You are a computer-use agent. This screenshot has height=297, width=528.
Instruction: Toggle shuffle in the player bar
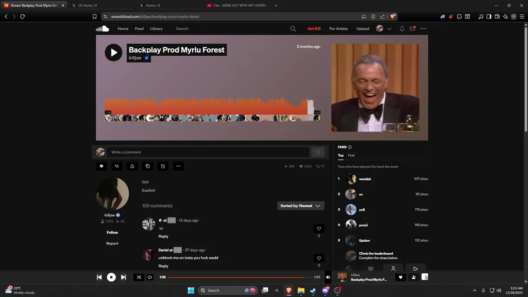click(139, 277)
